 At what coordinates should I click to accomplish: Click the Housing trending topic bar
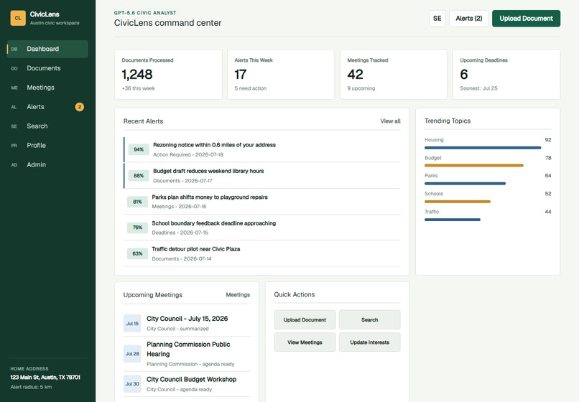[483, 148]
